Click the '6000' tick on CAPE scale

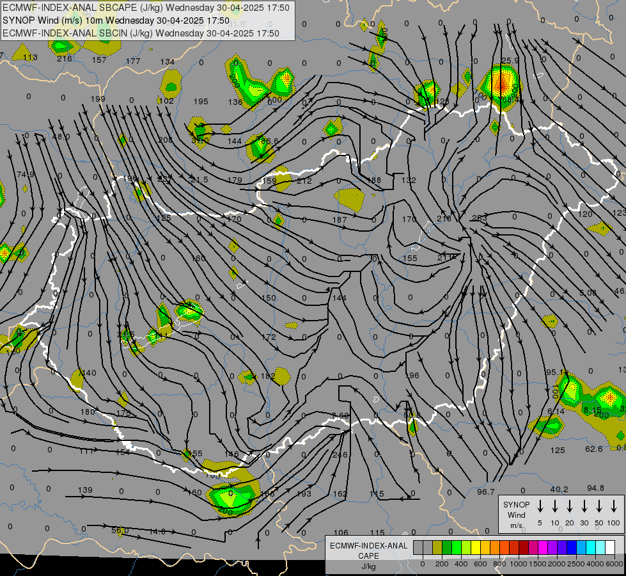tap(614, 564)
